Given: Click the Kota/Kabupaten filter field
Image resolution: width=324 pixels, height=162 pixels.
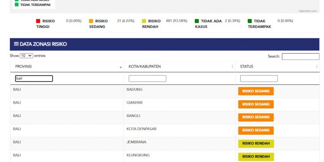Looking at the screenshot, I should [x=147, y=79].
